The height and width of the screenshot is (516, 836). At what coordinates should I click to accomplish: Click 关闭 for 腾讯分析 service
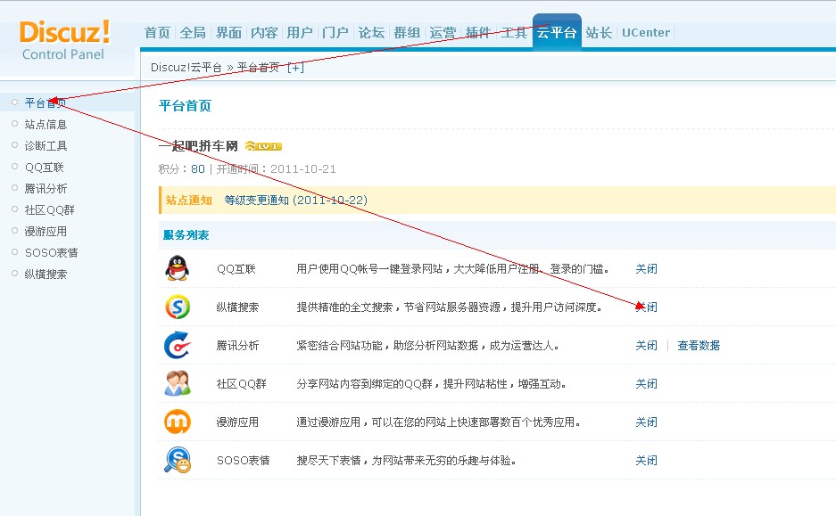646,346
